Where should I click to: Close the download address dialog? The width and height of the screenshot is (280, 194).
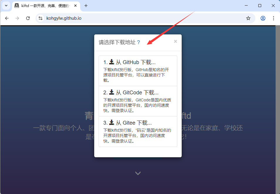click(x=175, y=41)
